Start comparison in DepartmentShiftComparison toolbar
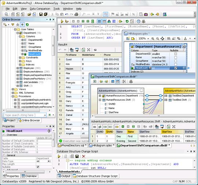Viewport: 198px width, 185px height. pyautogui.click(x=95, y=81)
